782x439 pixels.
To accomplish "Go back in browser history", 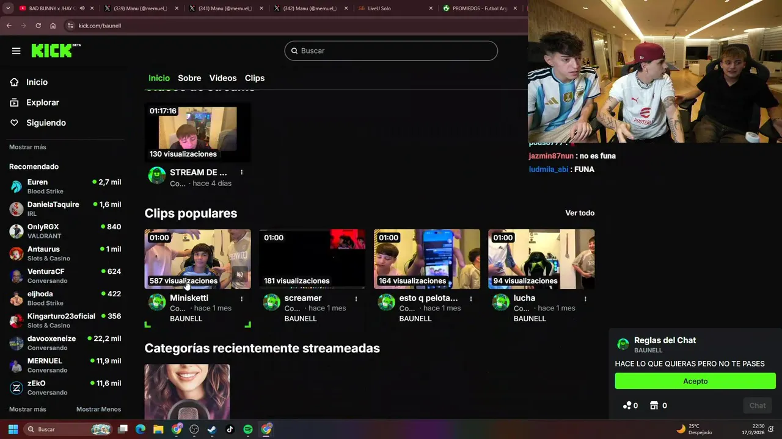I will 9,26.
